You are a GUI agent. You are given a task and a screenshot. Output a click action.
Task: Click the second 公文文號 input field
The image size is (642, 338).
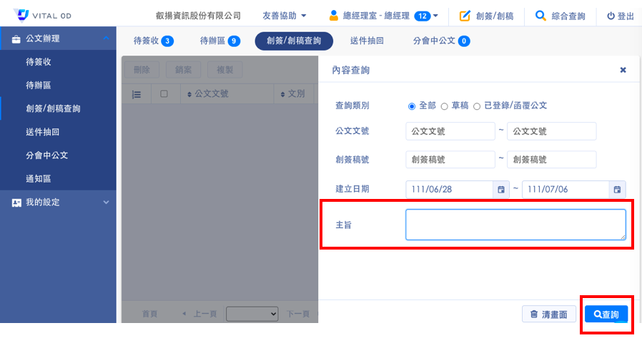tap(551, 131)
